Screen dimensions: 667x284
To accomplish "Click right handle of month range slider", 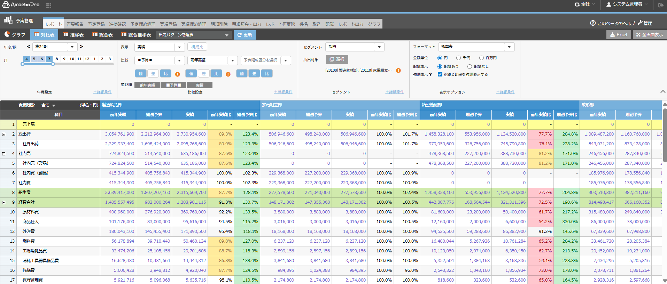I will click(x=53, y=64).
